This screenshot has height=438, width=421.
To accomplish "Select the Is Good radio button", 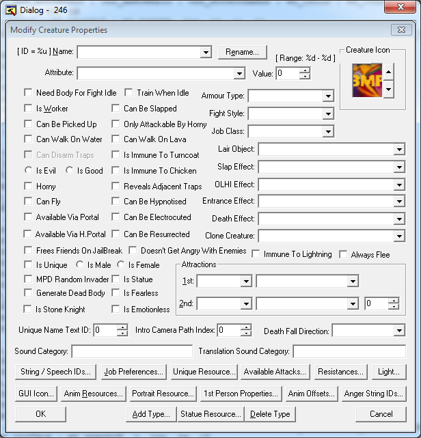I will (69, 170).
